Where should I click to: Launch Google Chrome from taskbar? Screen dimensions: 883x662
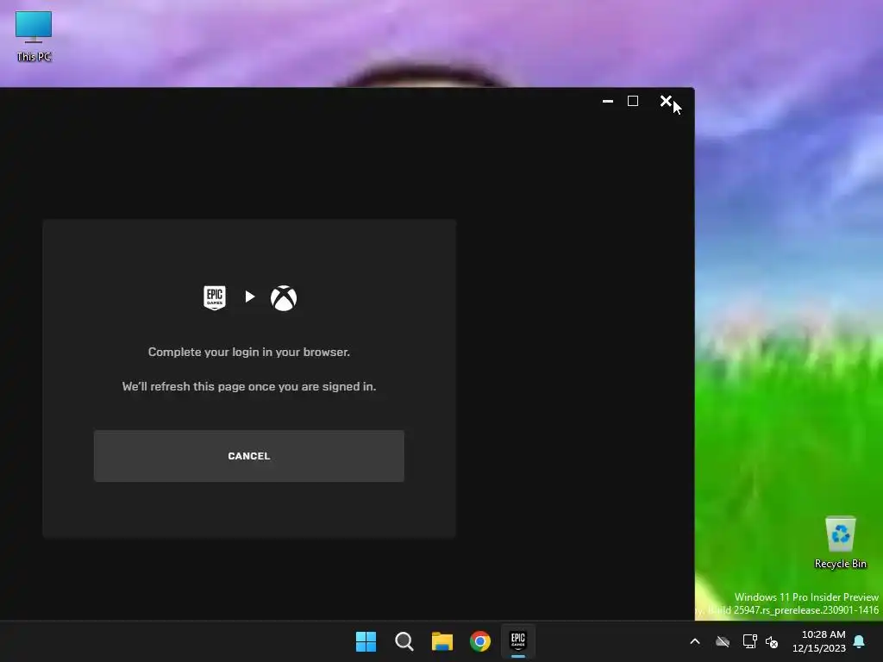pos(480,641)
